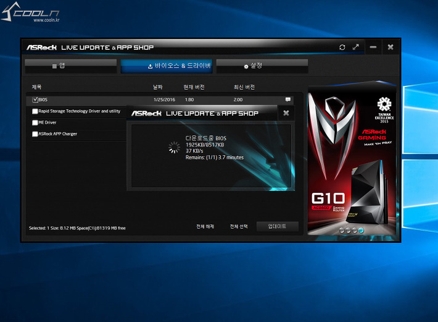
Task: Switch to 바이오스 & 드라이버 tab
Action: pos(167,66)
